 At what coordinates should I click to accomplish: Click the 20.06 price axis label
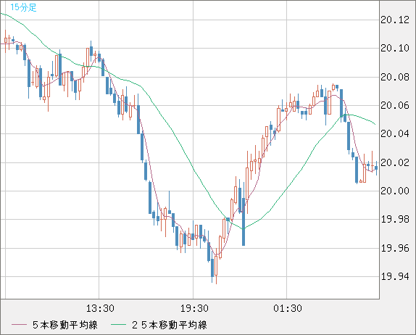click(395, 106)
